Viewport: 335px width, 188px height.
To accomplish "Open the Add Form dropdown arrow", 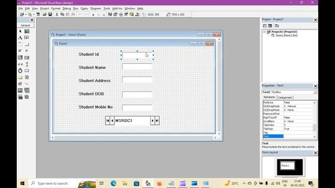I will pyautogui.click(x=33, y=15).
